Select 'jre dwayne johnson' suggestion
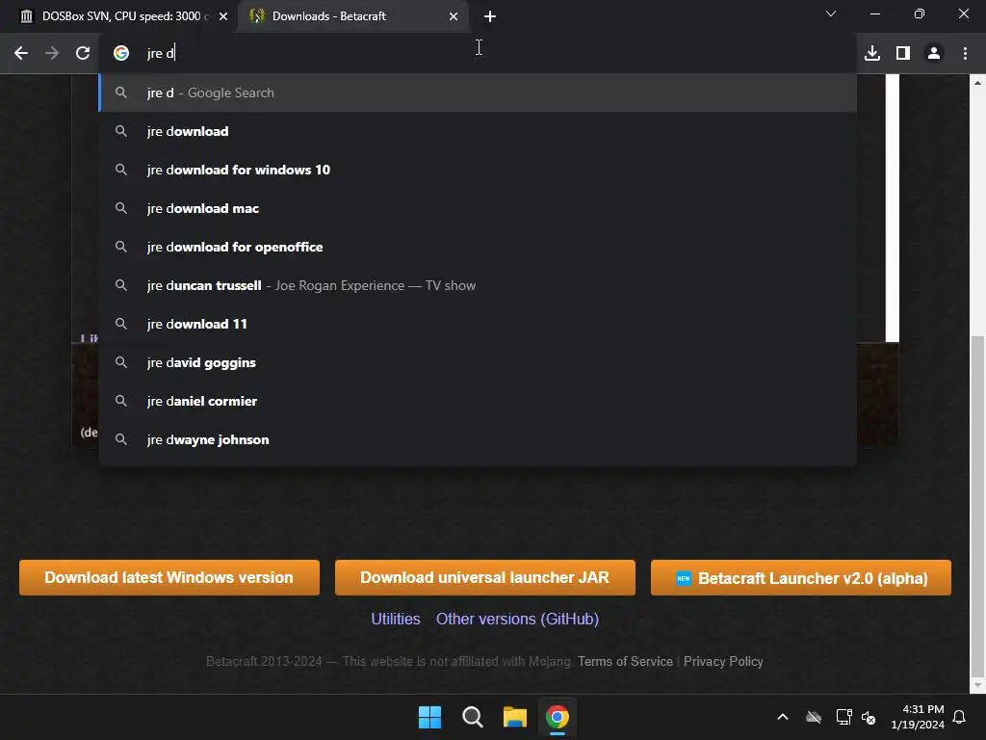The width and height of the screenshot is (986, 740). coord(478,439)
